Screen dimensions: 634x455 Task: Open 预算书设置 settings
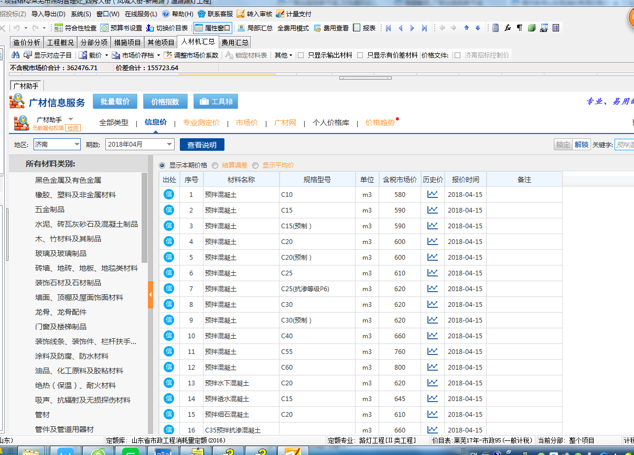(121, 28)
